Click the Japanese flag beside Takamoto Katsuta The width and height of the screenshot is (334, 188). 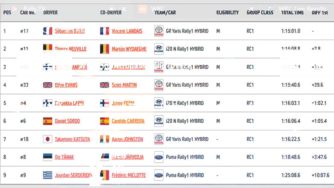(x=47, y=139)
